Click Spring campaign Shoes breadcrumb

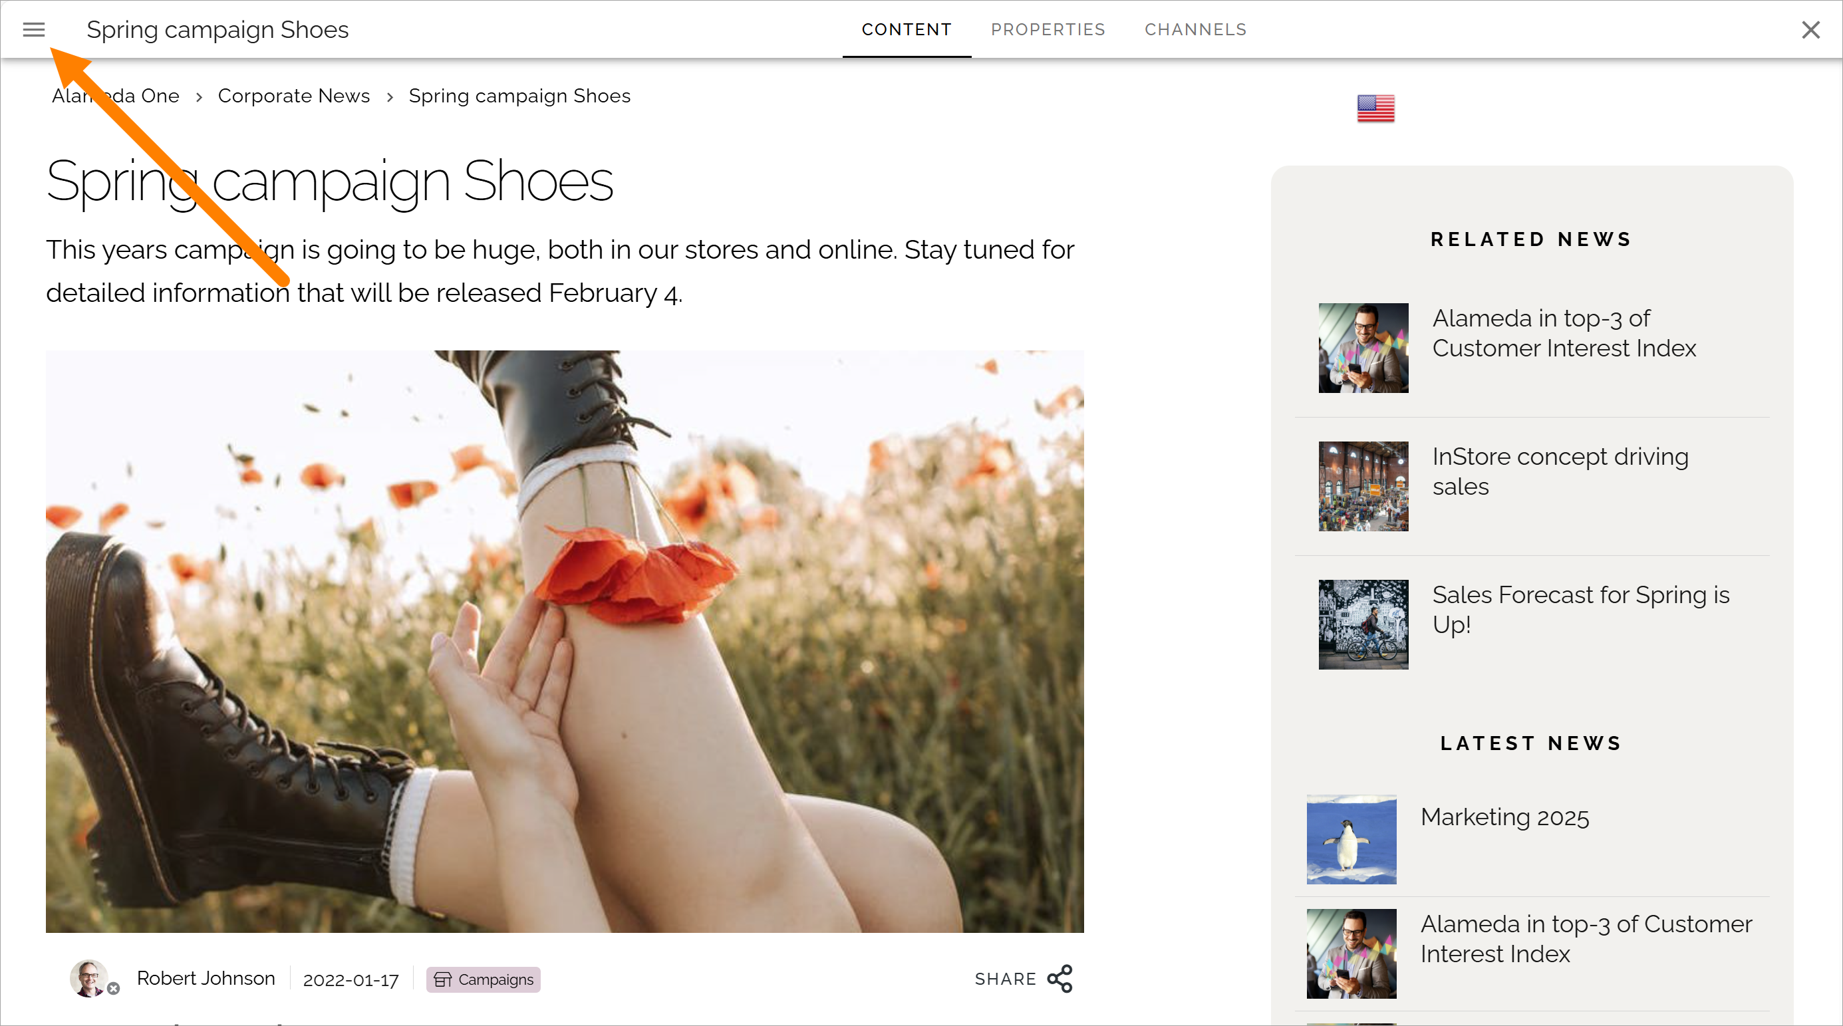tap(519, 96)
